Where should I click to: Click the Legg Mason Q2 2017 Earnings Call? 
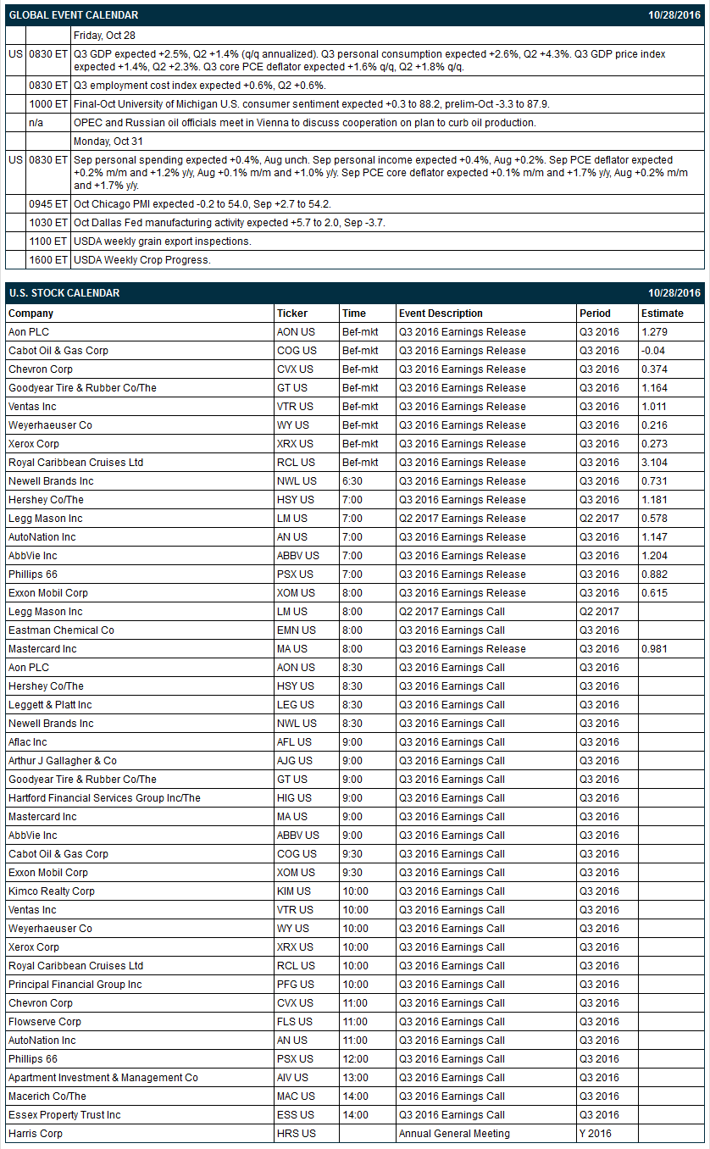pyautogui.click(x=452, y=612)
